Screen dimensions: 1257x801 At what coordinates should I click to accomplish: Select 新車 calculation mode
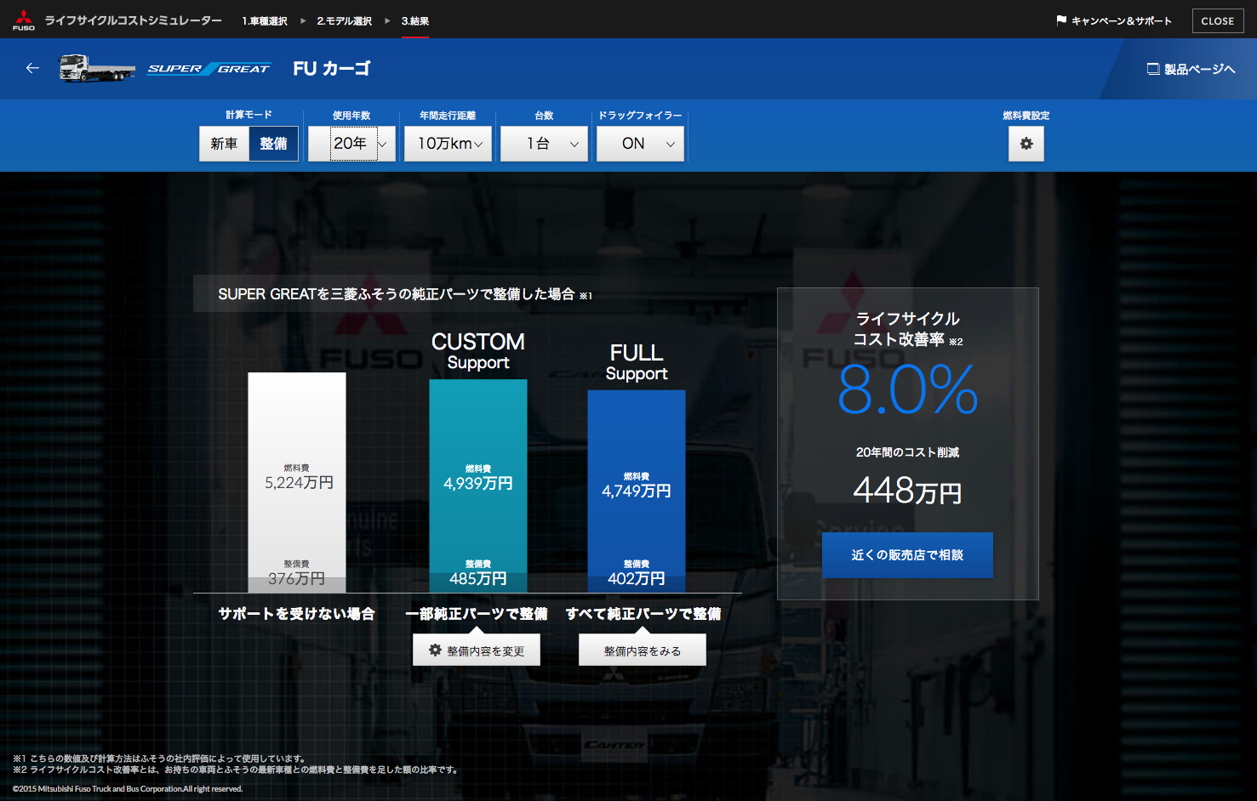pos(224,144)
